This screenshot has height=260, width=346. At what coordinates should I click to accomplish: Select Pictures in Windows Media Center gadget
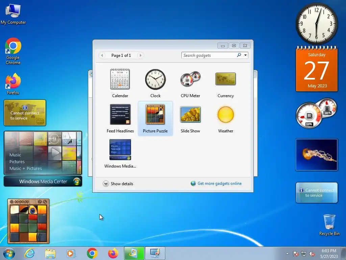tap(17, 161)
